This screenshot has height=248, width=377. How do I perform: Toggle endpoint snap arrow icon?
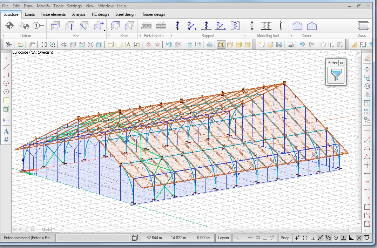(320, 238)
